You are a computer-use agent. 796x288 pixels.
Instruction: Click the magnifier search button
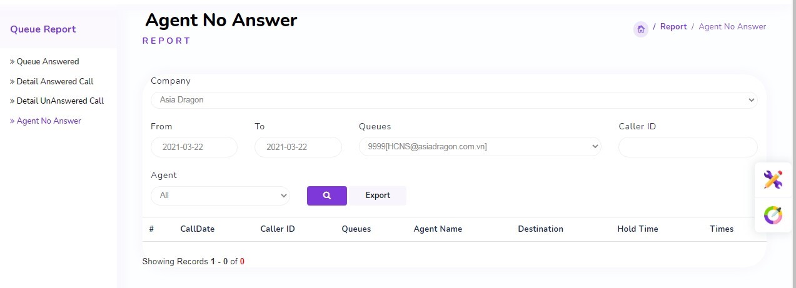(x=326, y=196)
